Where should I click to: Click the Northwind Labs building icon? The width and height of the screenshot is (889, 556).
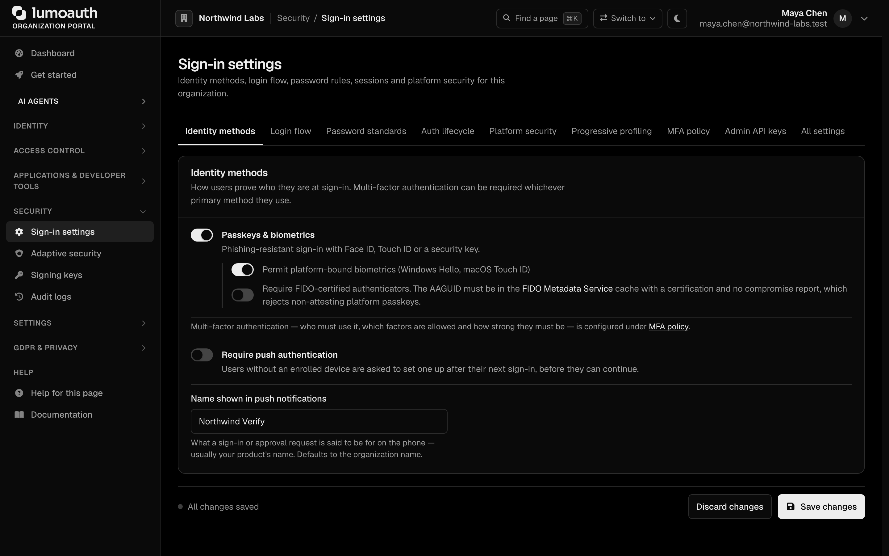(184, 18)
